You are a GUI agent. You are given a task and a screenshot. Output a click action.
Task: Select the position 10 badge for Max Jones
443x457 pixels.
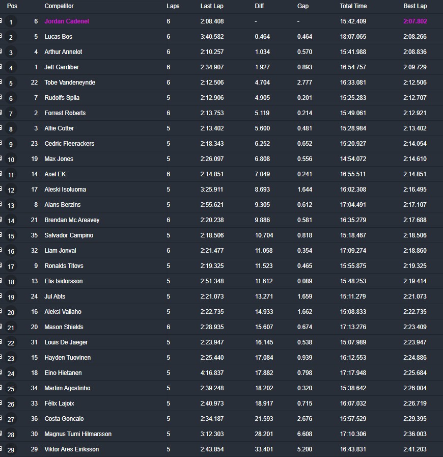11,159
